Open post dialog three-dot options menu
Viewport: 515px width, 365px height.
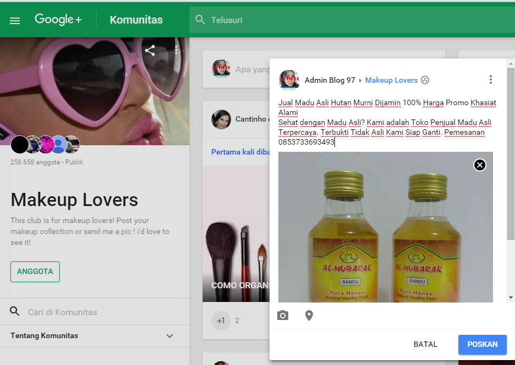click(491, 79)
